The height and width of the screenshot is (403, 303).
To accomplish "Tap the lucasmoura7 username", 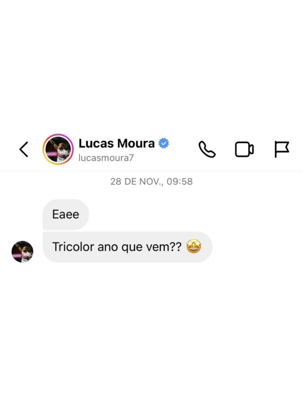I will pyautogui.click(x=106, y=158).
